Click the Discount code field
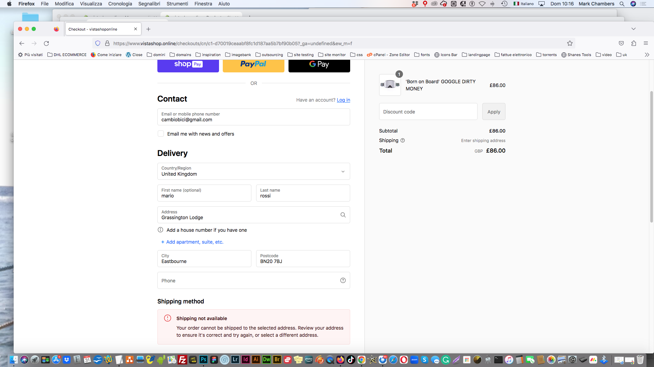Viewport: 654px width, 367px height. pyautogui.click(x=428, y=111)
